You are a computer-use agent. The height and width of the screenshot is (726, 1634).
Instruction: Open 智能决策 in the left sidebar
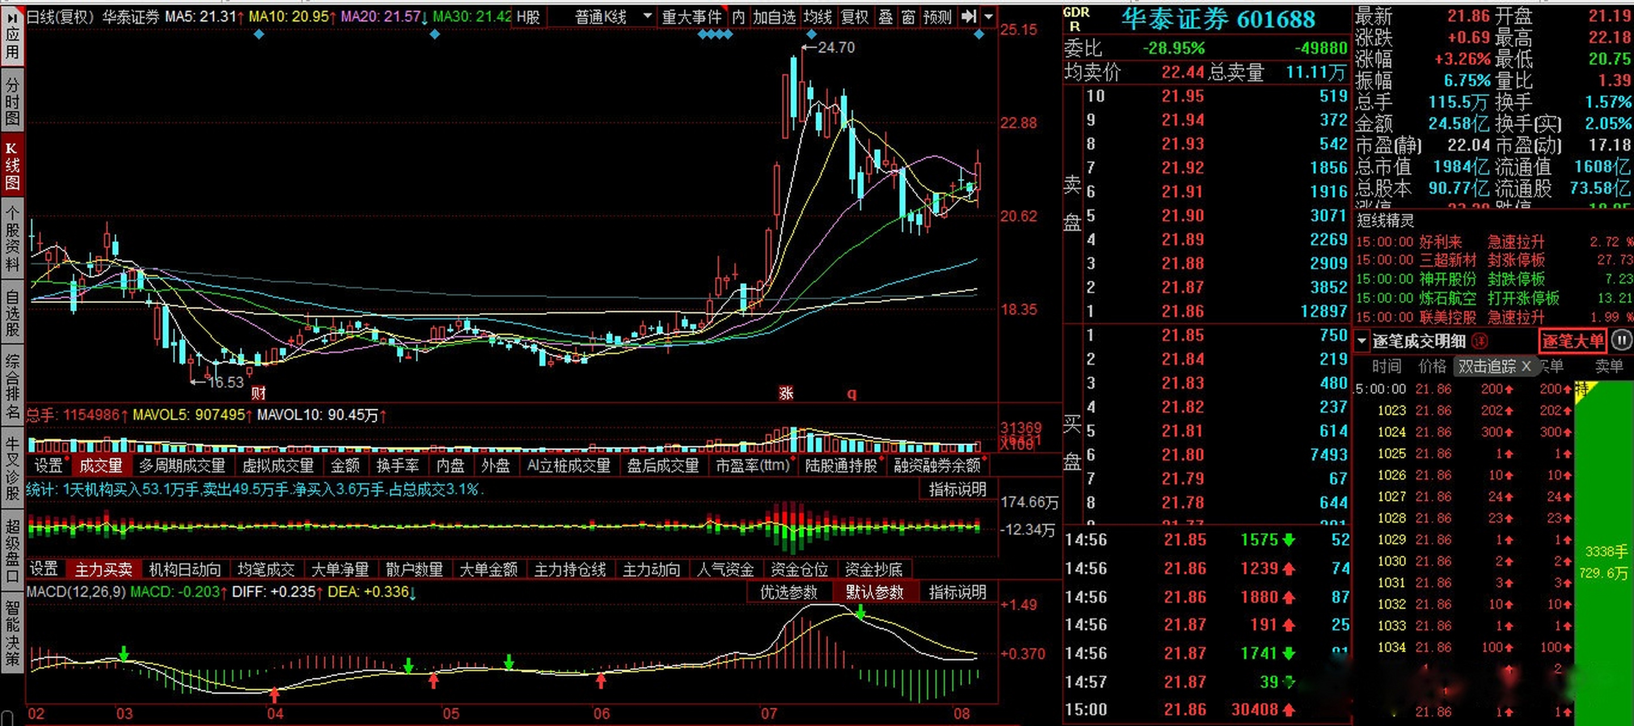[12, 633]
